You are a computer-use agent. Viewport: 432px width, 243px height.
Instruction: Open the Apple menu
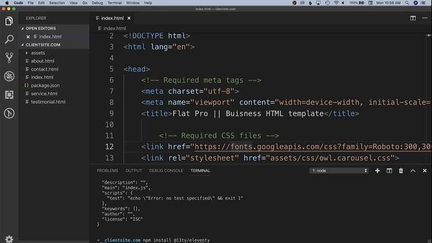(x=7, y=3)
